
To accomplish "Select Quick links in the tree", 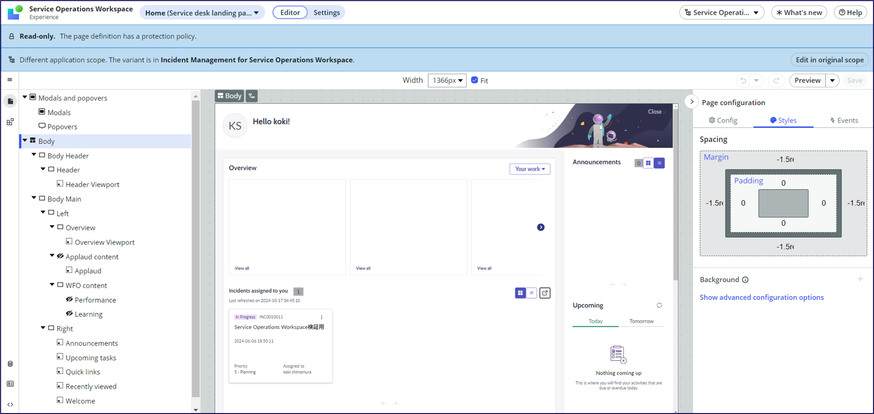I will (83, 372).
